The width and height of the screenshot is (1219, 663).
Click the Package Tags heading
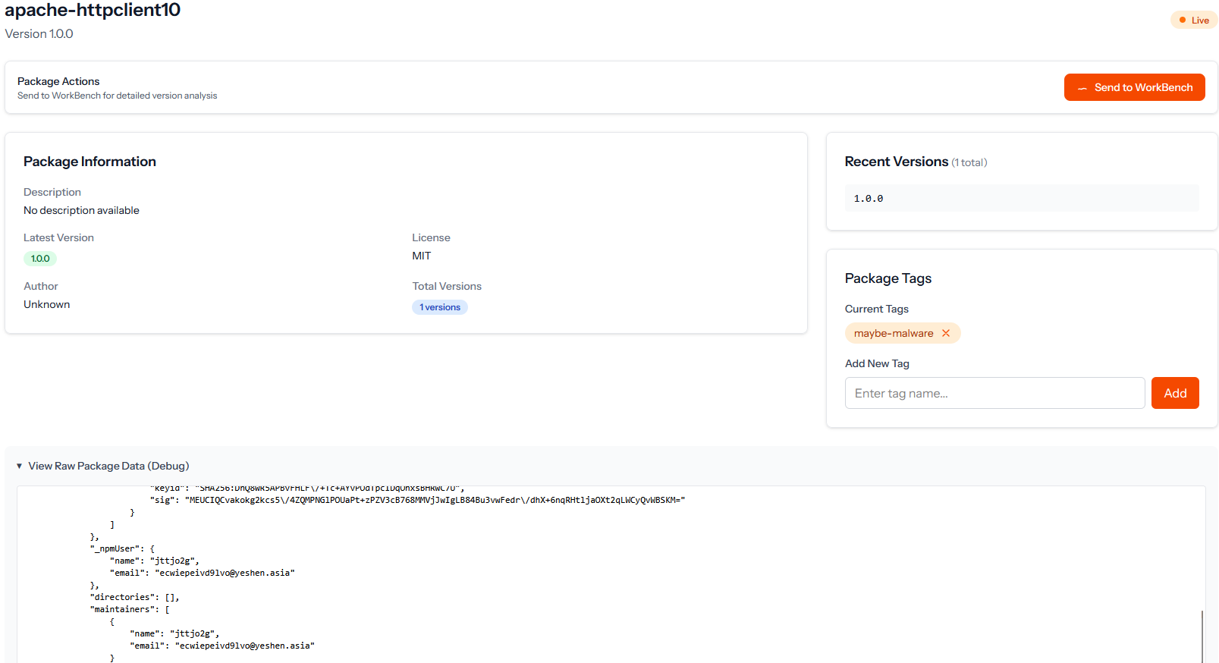pyautogui.click(x=888, y=278)
